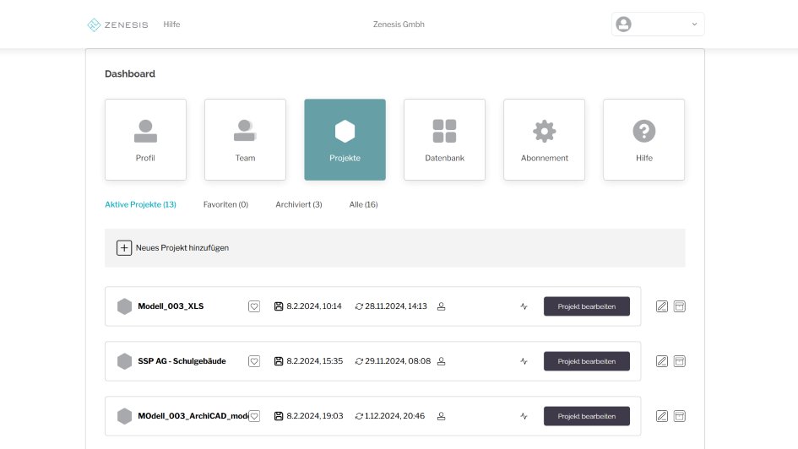The image size is (798, 449).
Task: Click activity icon for MOdell_003_ArchiCAD project
Action: click(524, 416)
